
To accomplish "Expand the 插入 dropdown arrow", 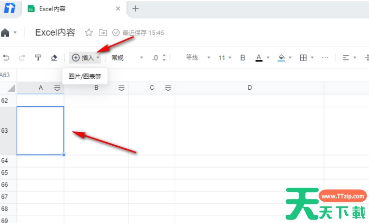I will coord(98,58).
